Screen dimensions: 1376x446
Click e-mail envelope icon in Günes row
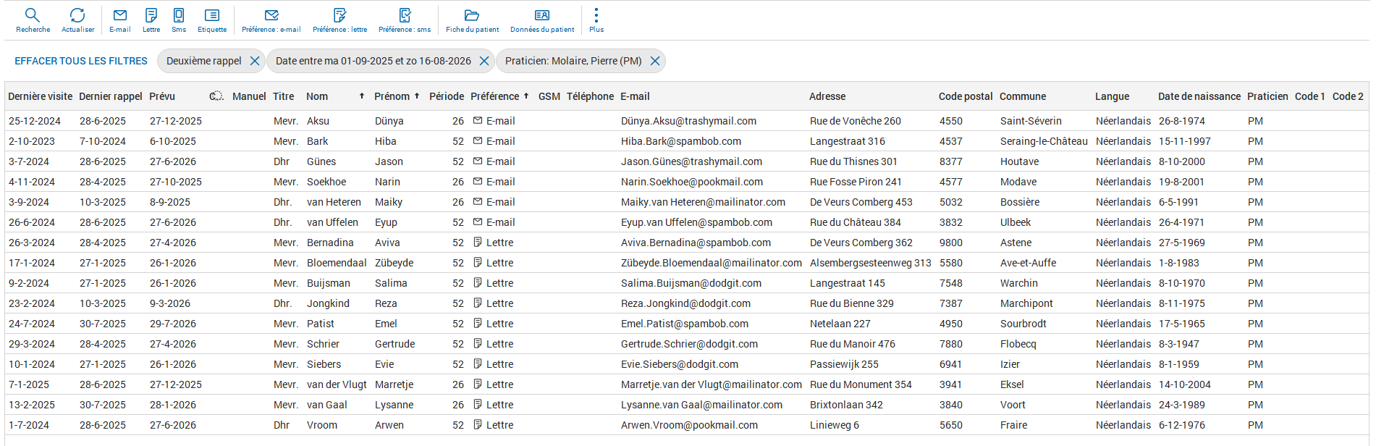pyautogui.click(x=478, y=161)
